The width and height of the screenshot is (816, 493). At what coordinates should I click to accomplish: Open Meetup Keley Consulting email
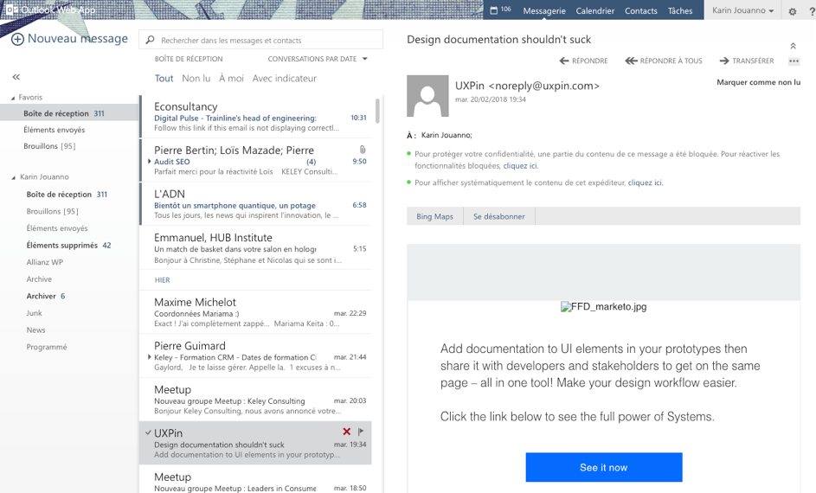click(255, 400)
